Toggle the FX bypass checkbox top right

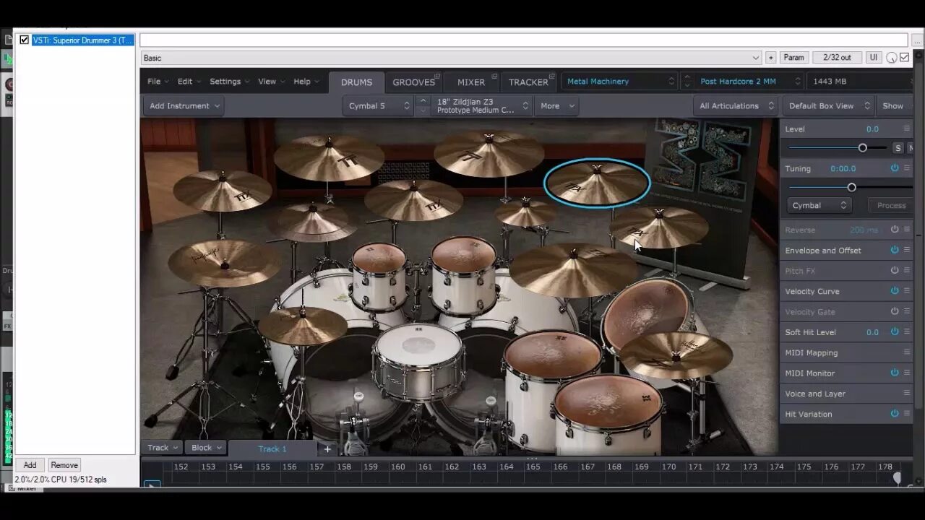905,58
